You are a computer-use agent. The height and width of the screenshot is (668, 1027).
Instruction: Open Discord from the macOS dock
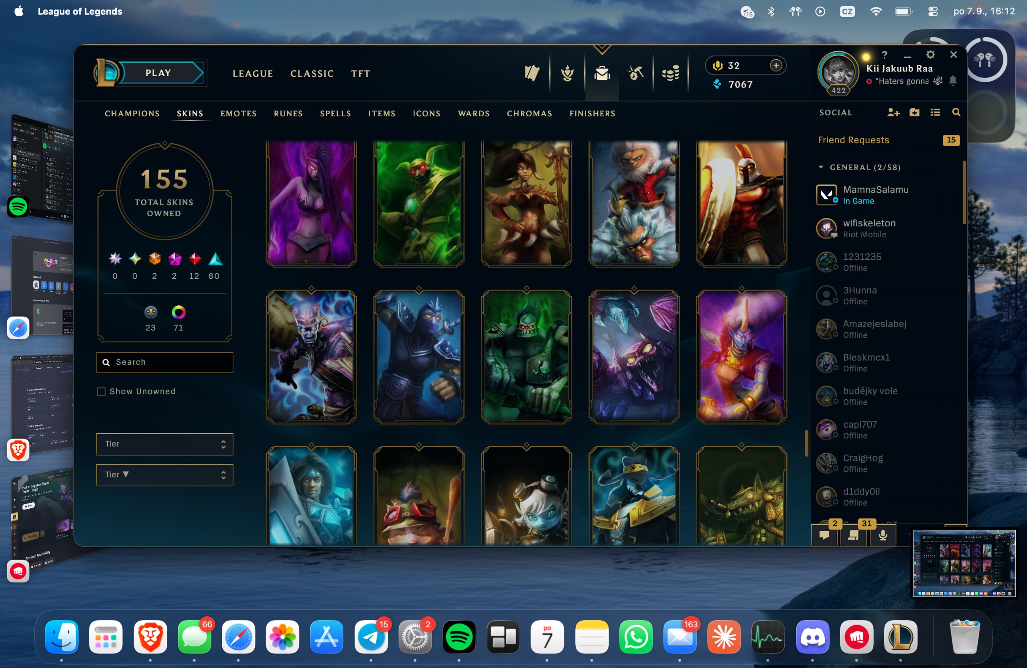pos(812,637)
